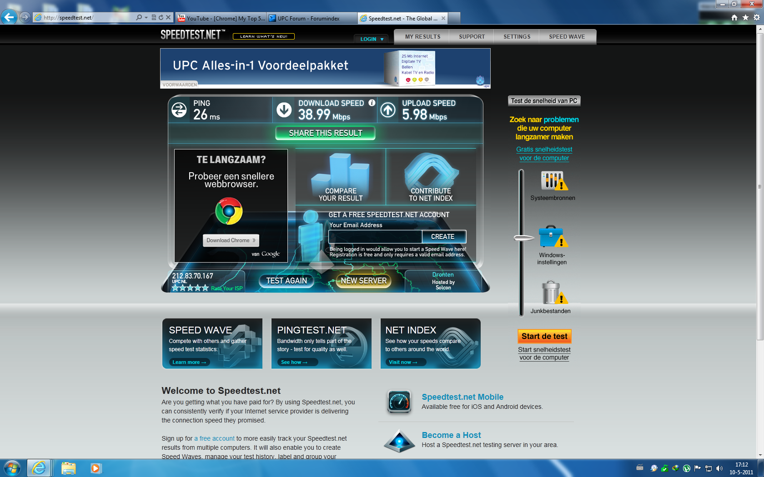This screenshot has width=764, height=477.
Task: Click the Google Chrome logo in ad
Action: point(229,211)
